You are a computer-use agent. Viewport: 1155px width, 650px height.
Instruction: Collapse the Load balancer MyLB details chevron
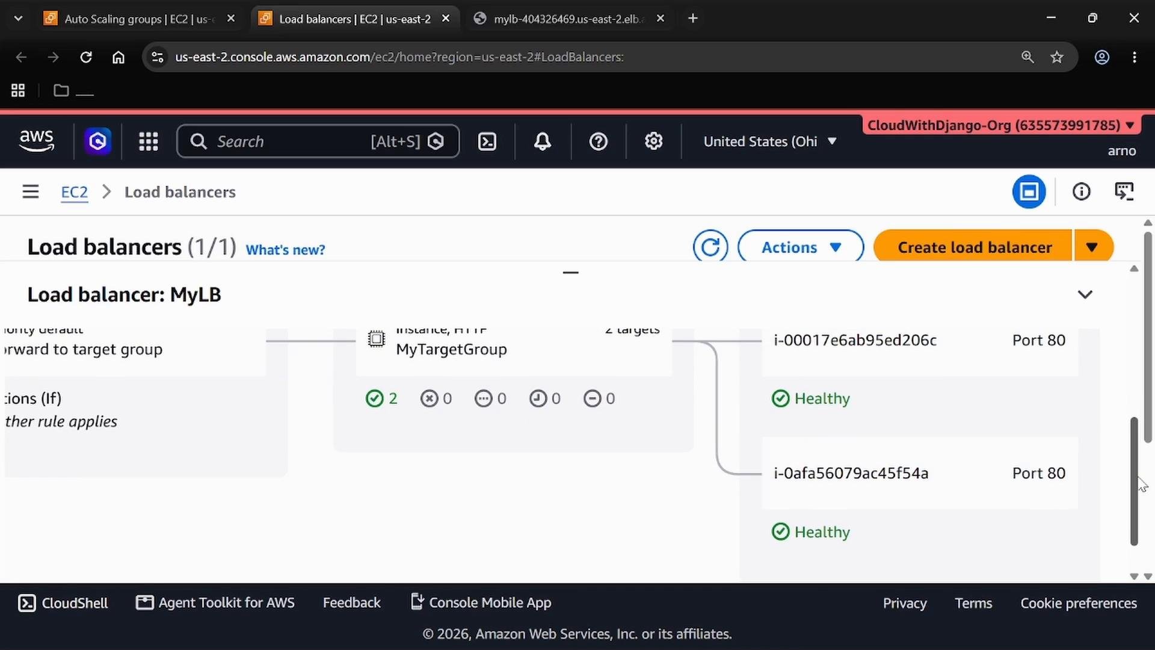(x=1085, y=294)
